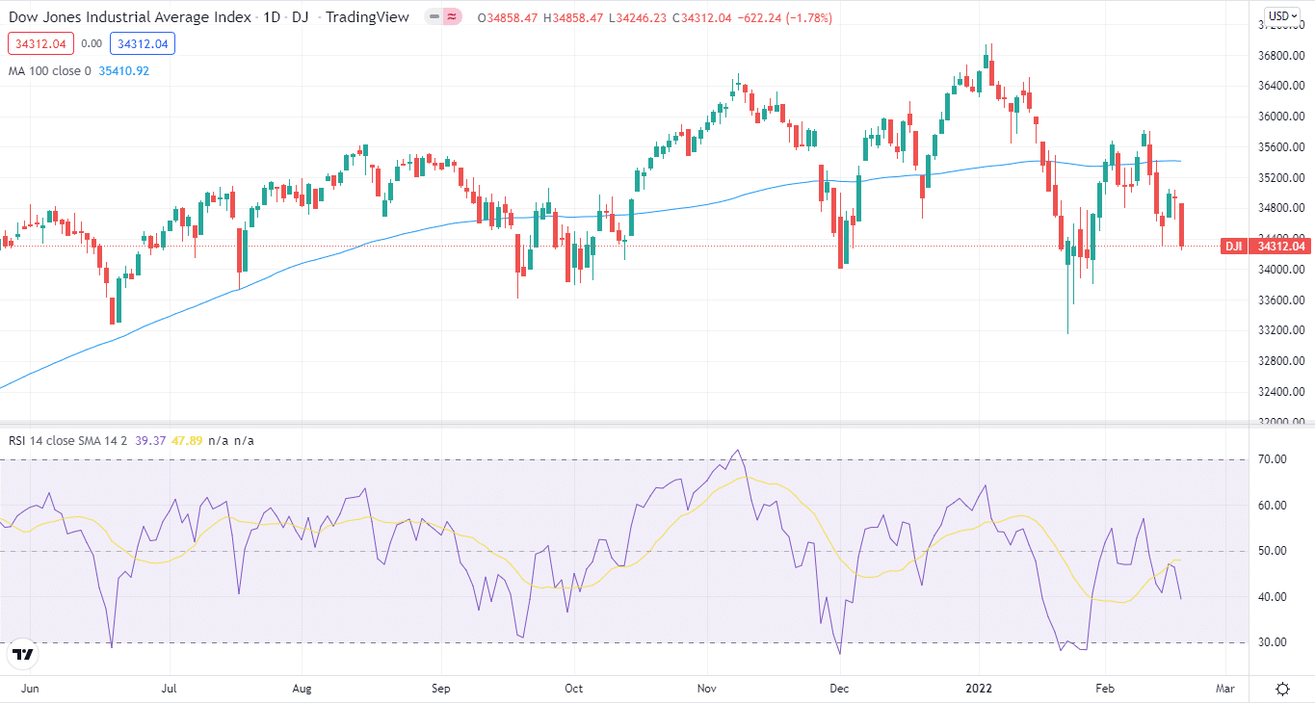This screenshot has width=1315, height=704.
Task: Click the 32400.00 price axis label
Action: pos(1282,392)
